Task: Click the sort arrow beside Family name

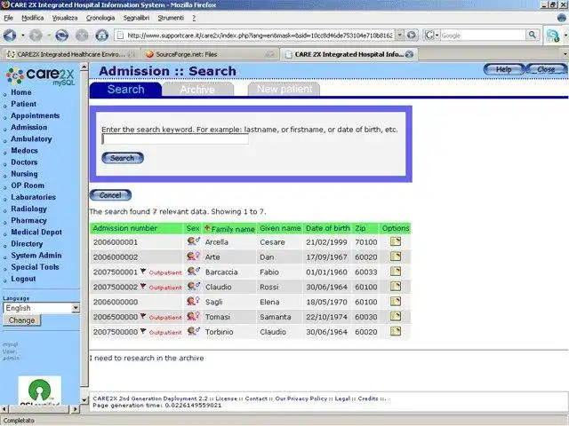Action: [x=207, y=228]
